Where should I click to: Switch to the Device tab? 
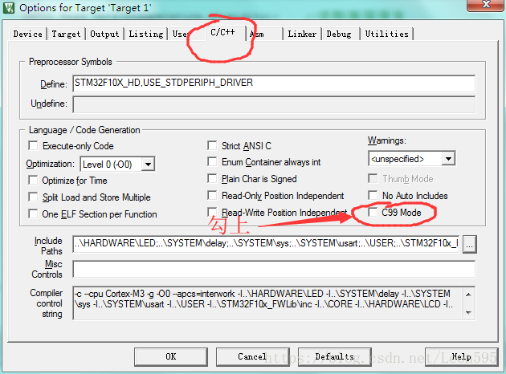28,34
